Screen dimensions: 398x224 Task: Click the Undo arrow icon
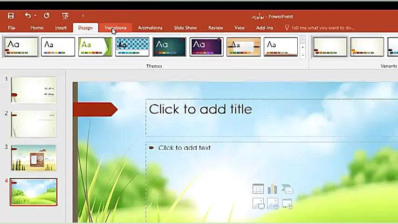(x=27, y=16)
